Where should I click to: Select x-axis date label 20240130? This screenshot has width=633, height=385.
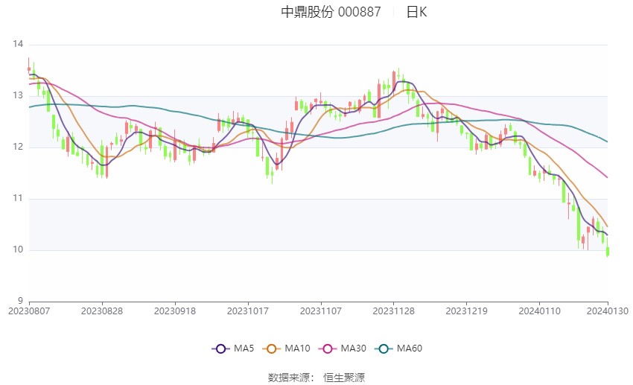(x=608, y=311)
